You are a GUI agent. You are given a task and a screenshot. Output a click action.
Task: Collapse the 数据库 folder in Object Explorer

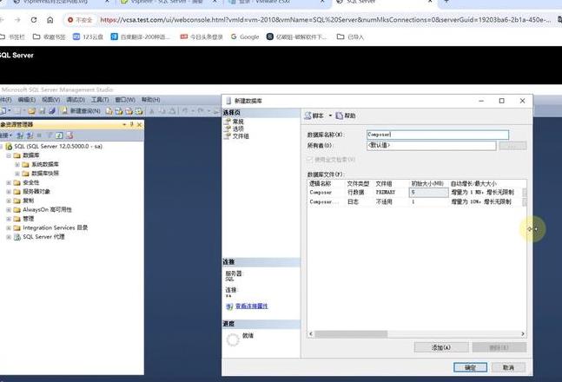pos(9,155)
